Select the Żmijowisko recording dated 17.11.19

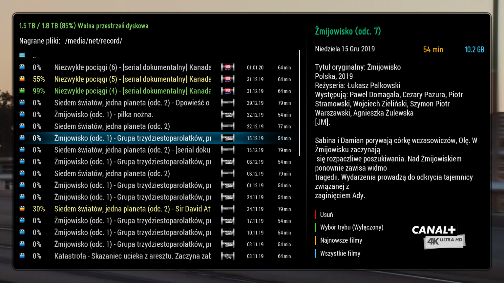[132, 221]
